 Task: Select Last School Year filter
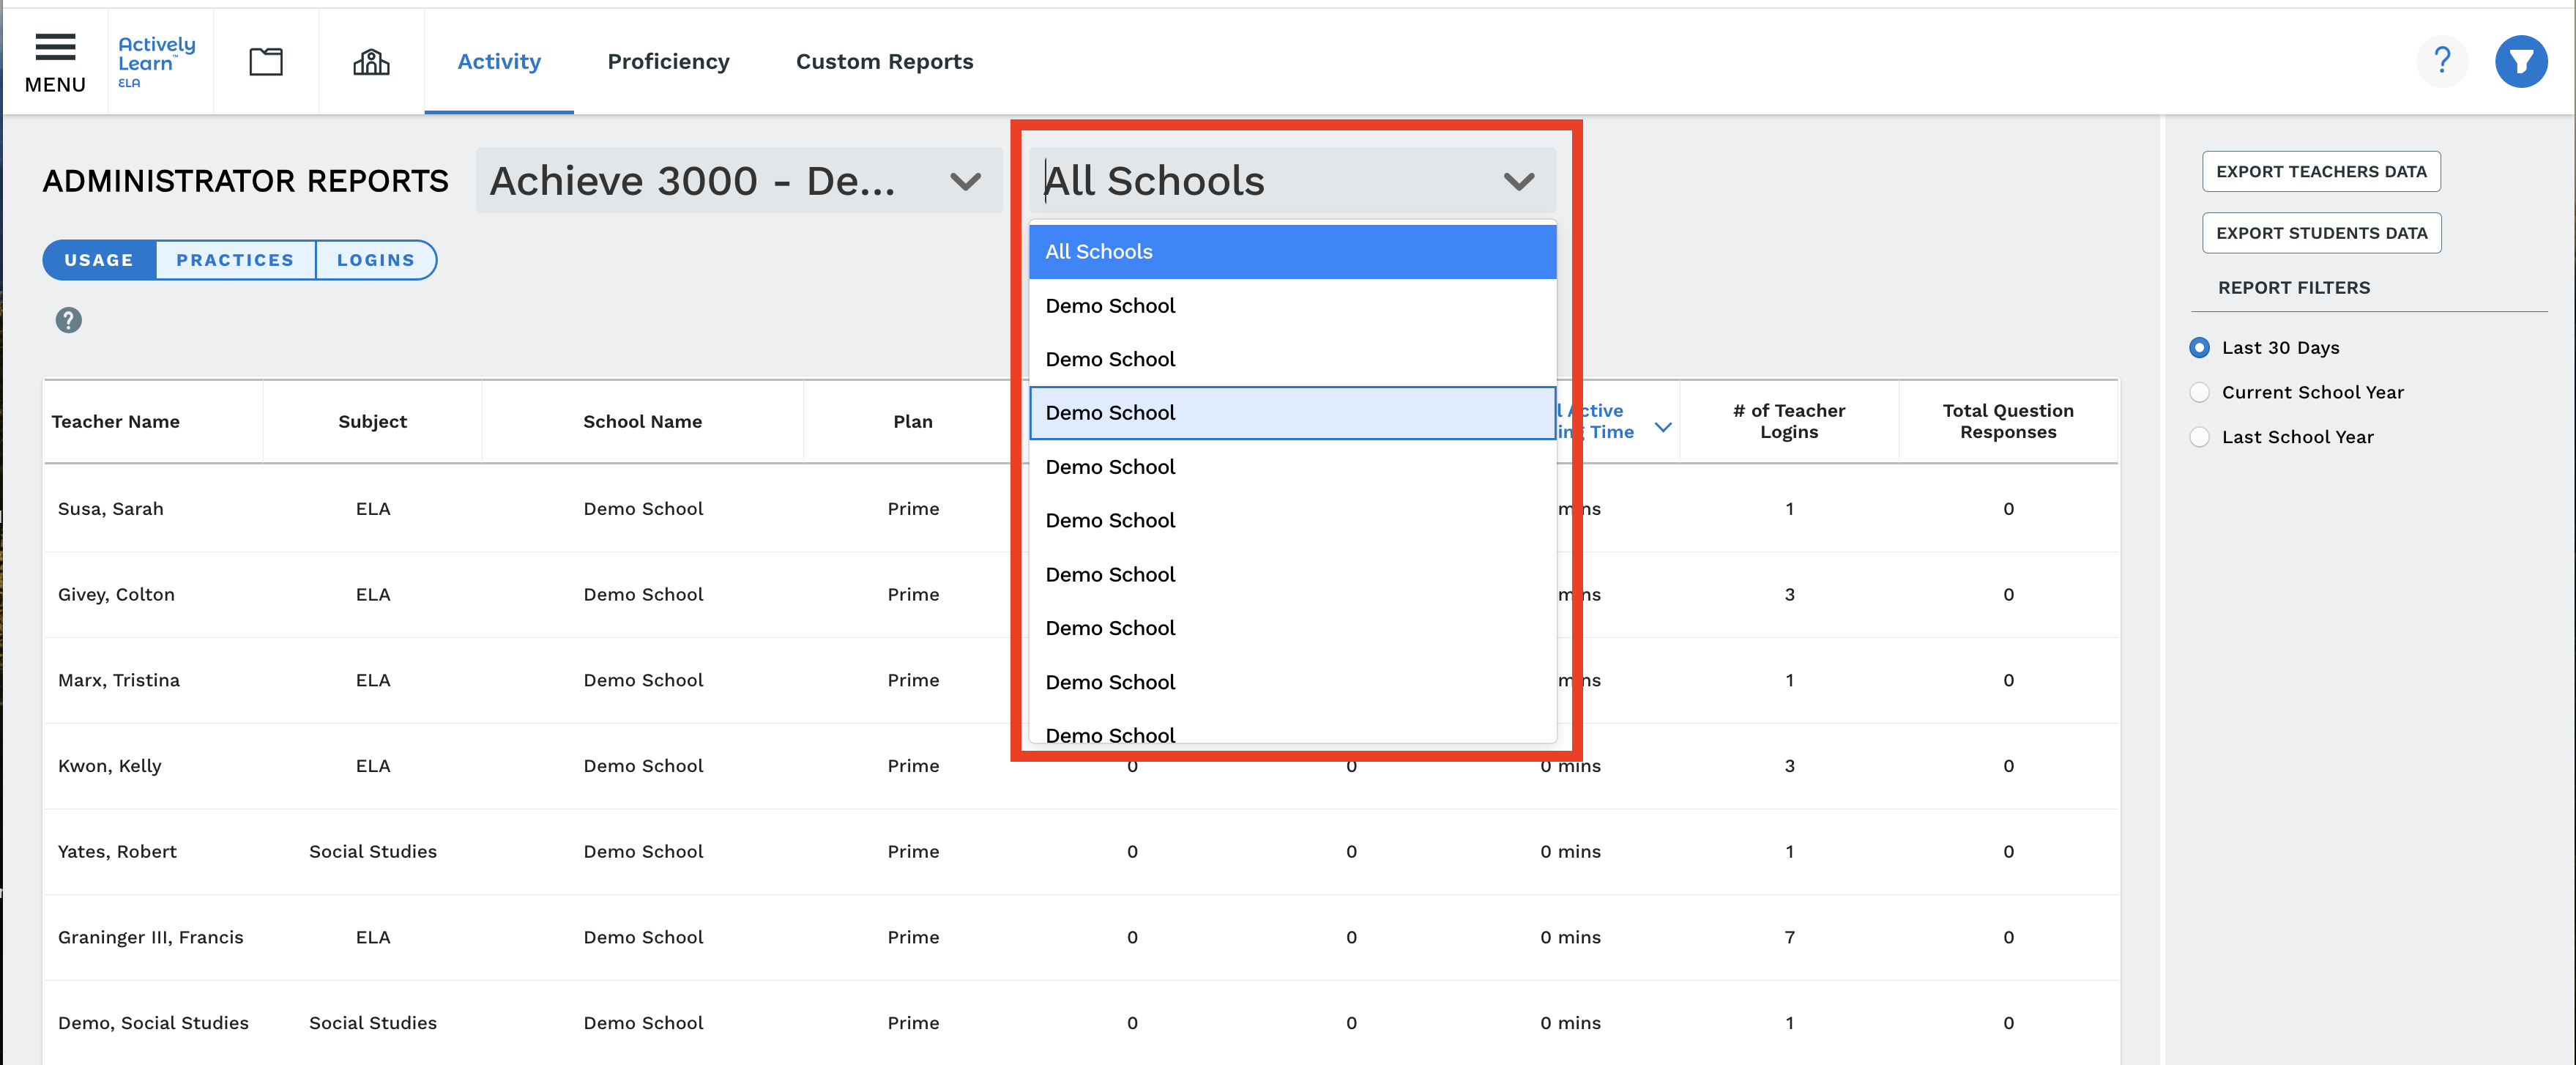(2199, 437)
